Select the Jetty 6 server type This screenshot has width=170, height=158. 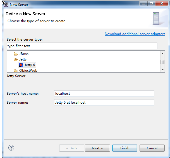click(x=27, y=65)
